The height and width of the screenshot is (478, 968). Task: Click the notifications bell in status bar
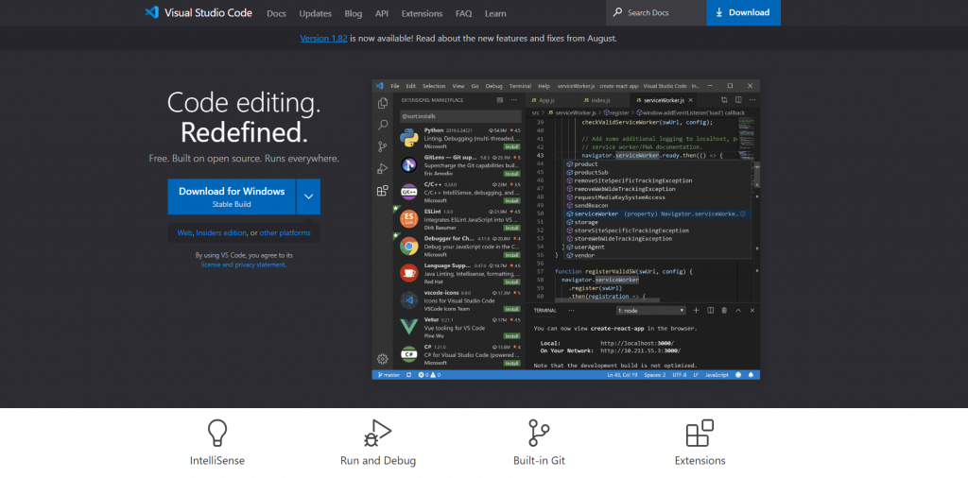752,375
